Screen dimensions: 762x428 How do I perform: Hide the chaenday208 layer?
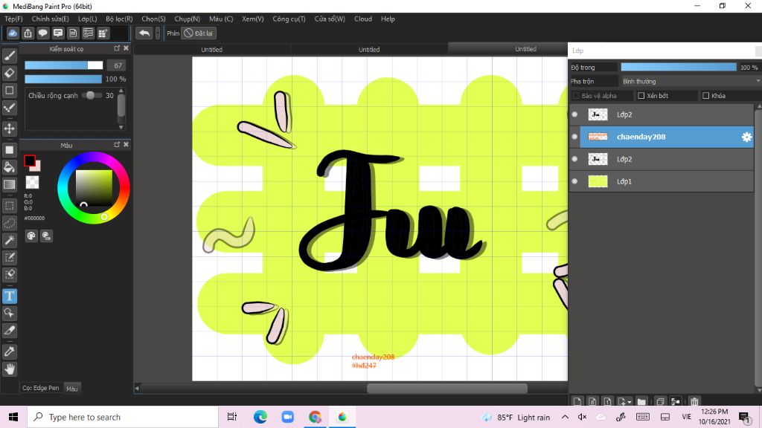click(574, 137)
